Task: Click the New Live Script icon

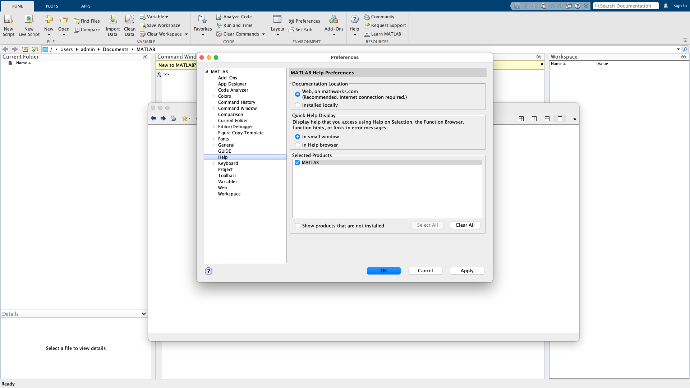Action: click(29, 19)
